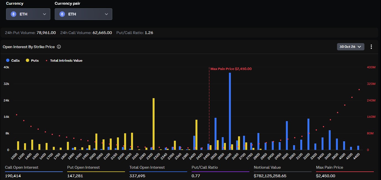This screenshot has width=381, height=180.
Task: Click the yellow put bar at strike 2000
Action: pyautogui.click(x=96, y=142)
